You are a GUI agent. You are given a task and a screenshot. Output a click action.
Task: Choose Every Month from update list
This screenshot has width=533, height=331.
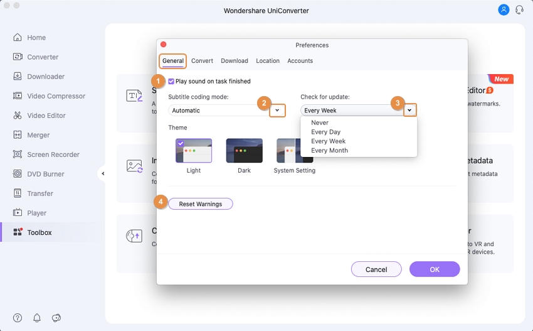point(329,151)
